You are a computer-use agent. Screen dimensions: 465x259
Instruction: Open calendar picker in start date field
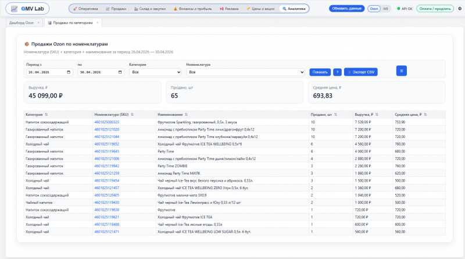(x=69, y=72)
